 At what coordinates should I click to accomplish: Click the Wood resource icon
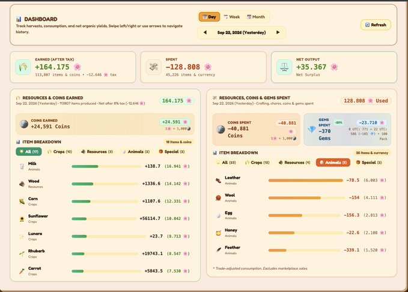point(22,183)
